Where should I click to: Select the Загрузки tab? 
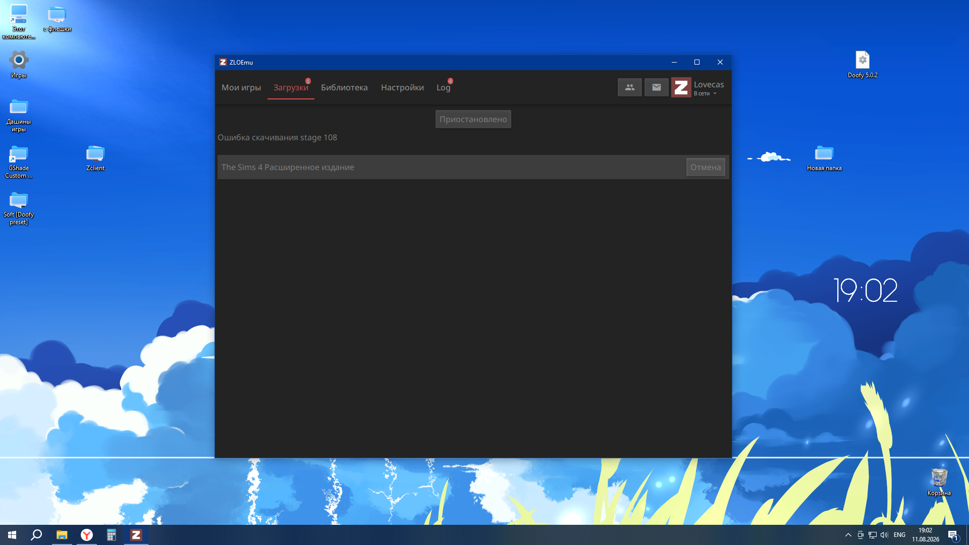click(x=291, y=87)
